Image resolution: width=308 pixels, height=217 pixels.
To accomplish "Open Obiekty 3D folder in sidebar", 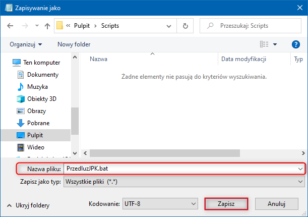I will point(42,99).
